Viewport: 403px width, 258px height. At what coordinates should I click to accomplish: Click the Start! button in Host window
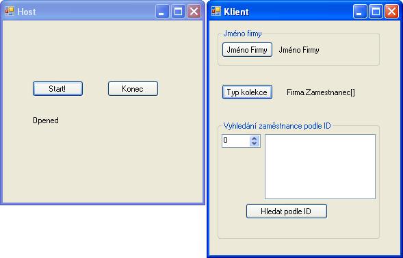coord(58,89)
